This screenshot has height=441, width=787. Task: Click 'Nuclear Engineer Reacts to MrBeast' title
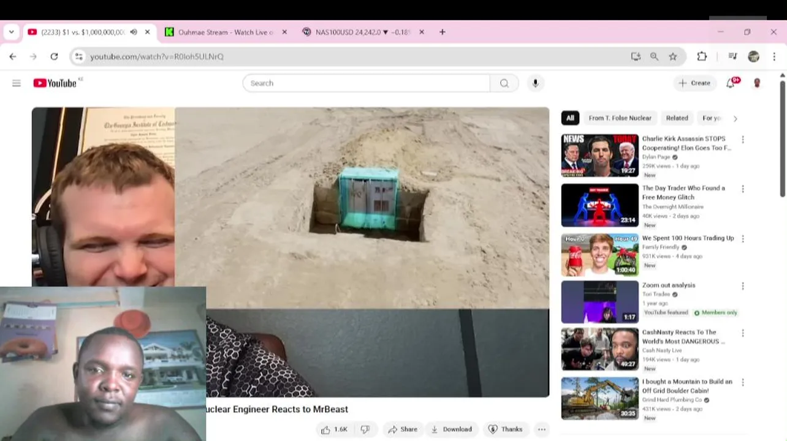277,409
